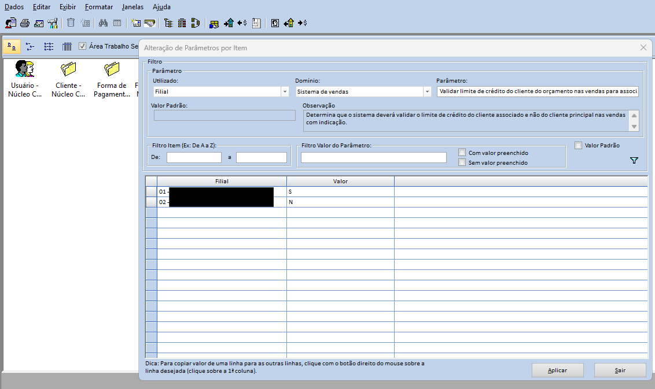Check the 'Sem valor preenchido' box
This screenshot has height=389, width=655.
click(x=462, y=162)
